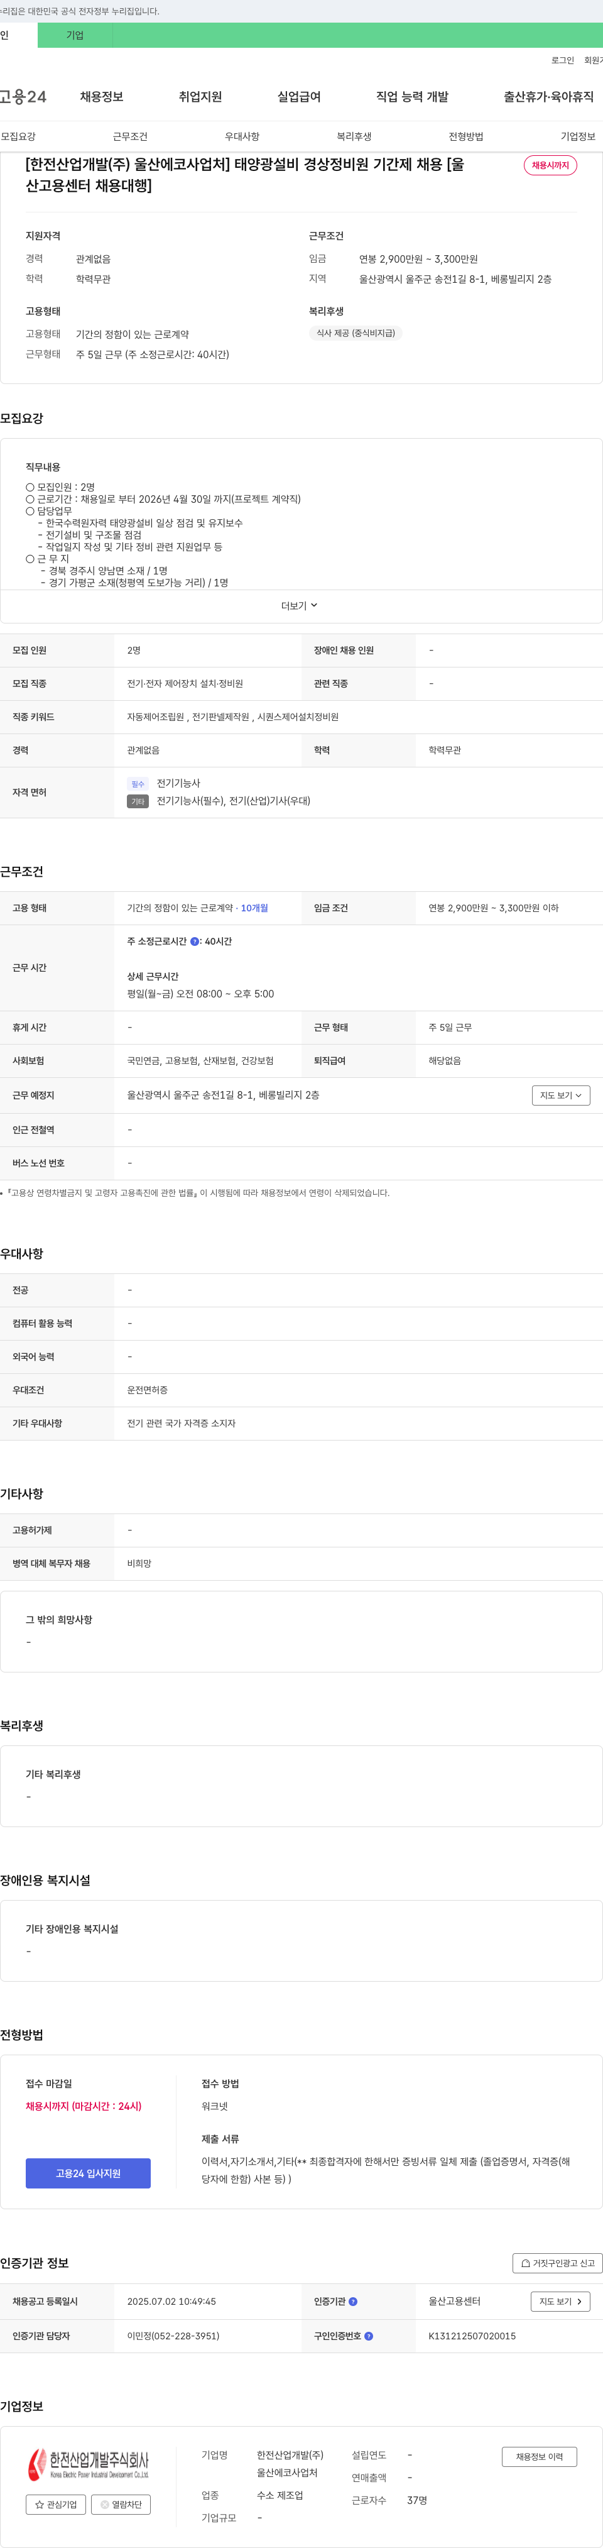Click the 비희망 military service value
This screenshot has width=603, height=2548.
click(139, 1564)
